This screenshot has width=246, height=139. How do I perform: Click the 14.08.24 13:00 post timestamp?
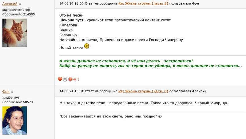(71, 3)
